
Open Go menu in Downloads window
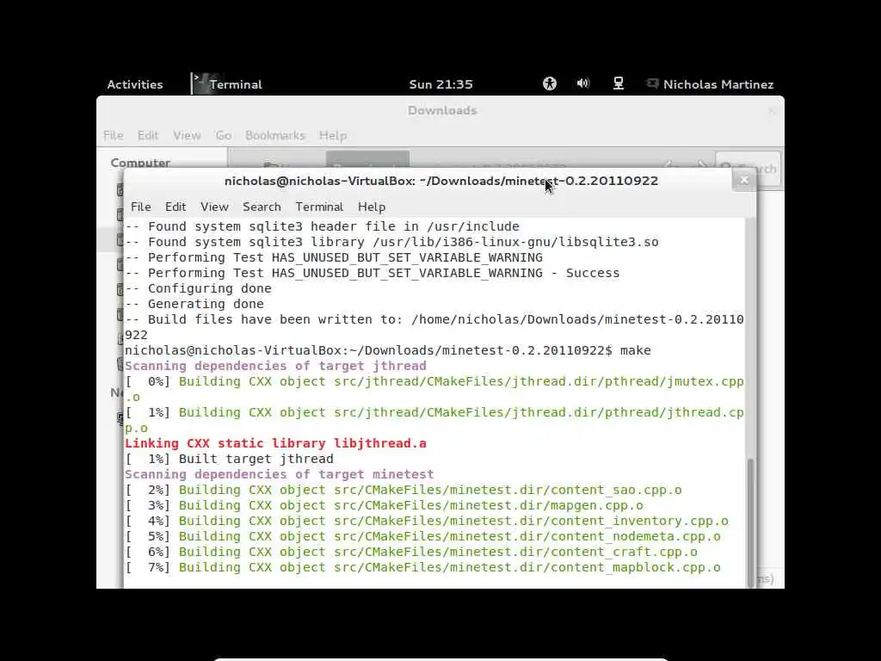223,135
